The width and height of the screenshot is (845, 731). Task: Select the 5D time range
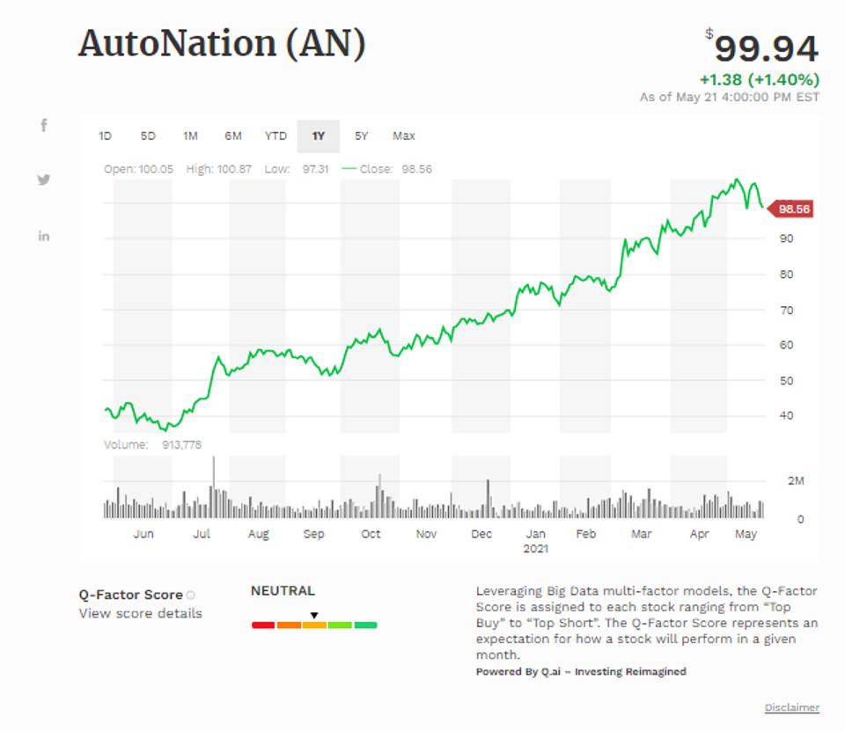click(x=148, y=135)
